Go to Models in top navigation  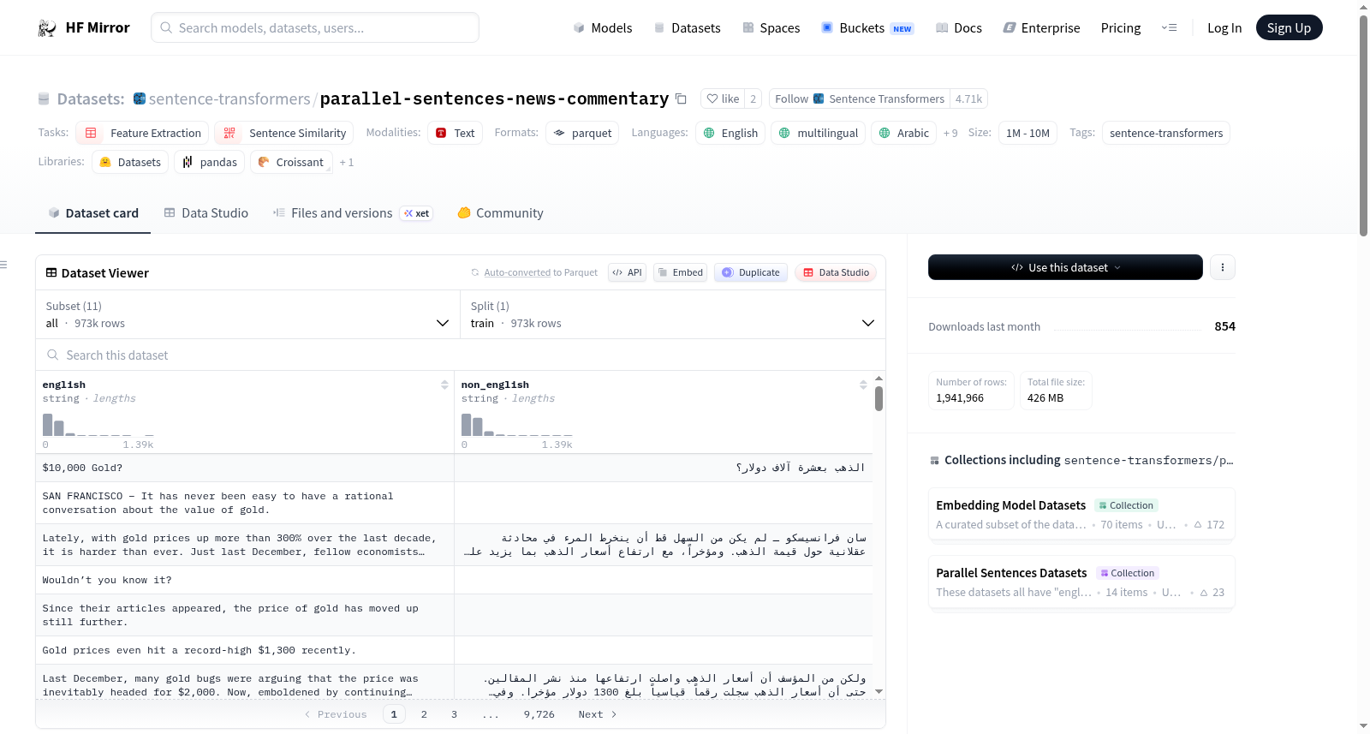[603, 28]
